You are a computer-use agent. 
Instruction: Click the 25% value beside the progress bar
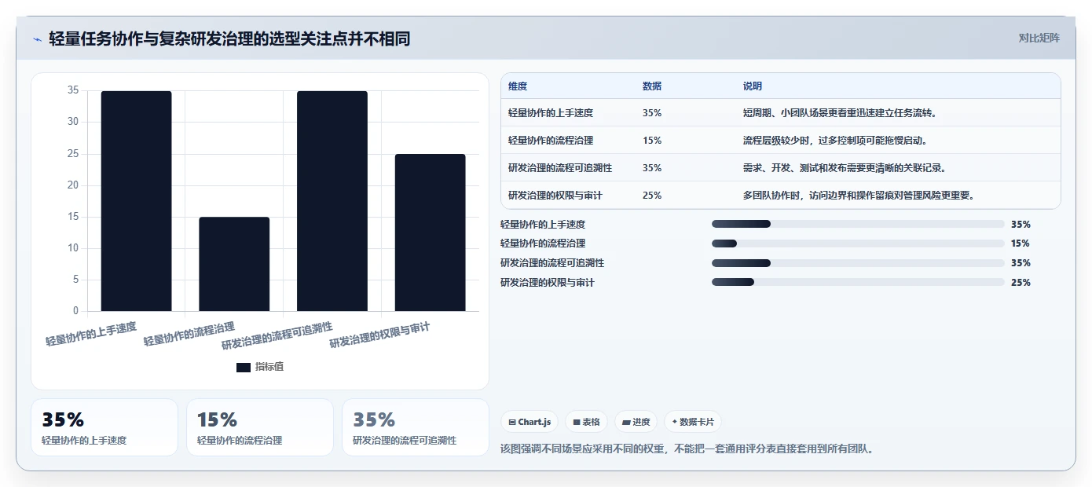(x=1021, y=282)
